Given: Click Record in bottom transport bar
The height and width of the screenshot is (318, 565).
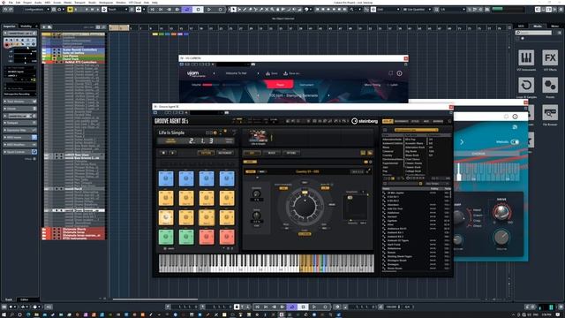Looking at the screenshot, I should 325,307.
